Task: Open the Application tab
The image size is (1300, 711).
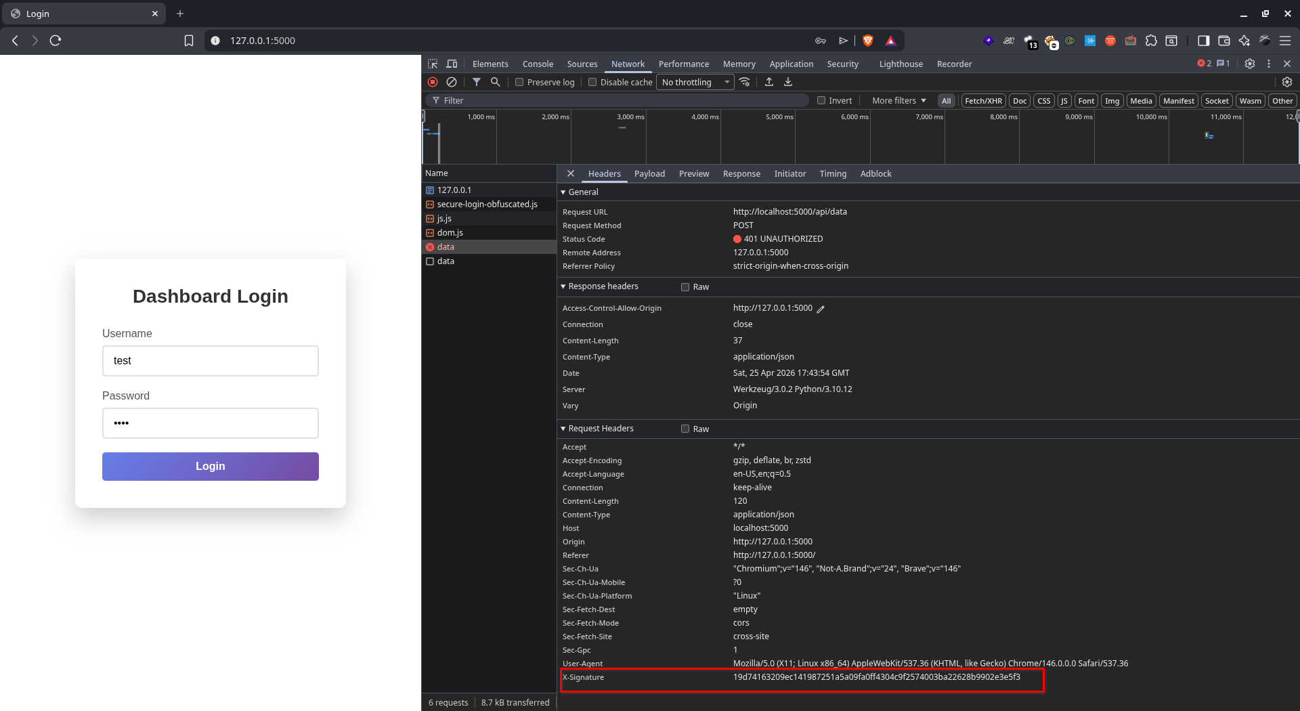Action: 792,64
